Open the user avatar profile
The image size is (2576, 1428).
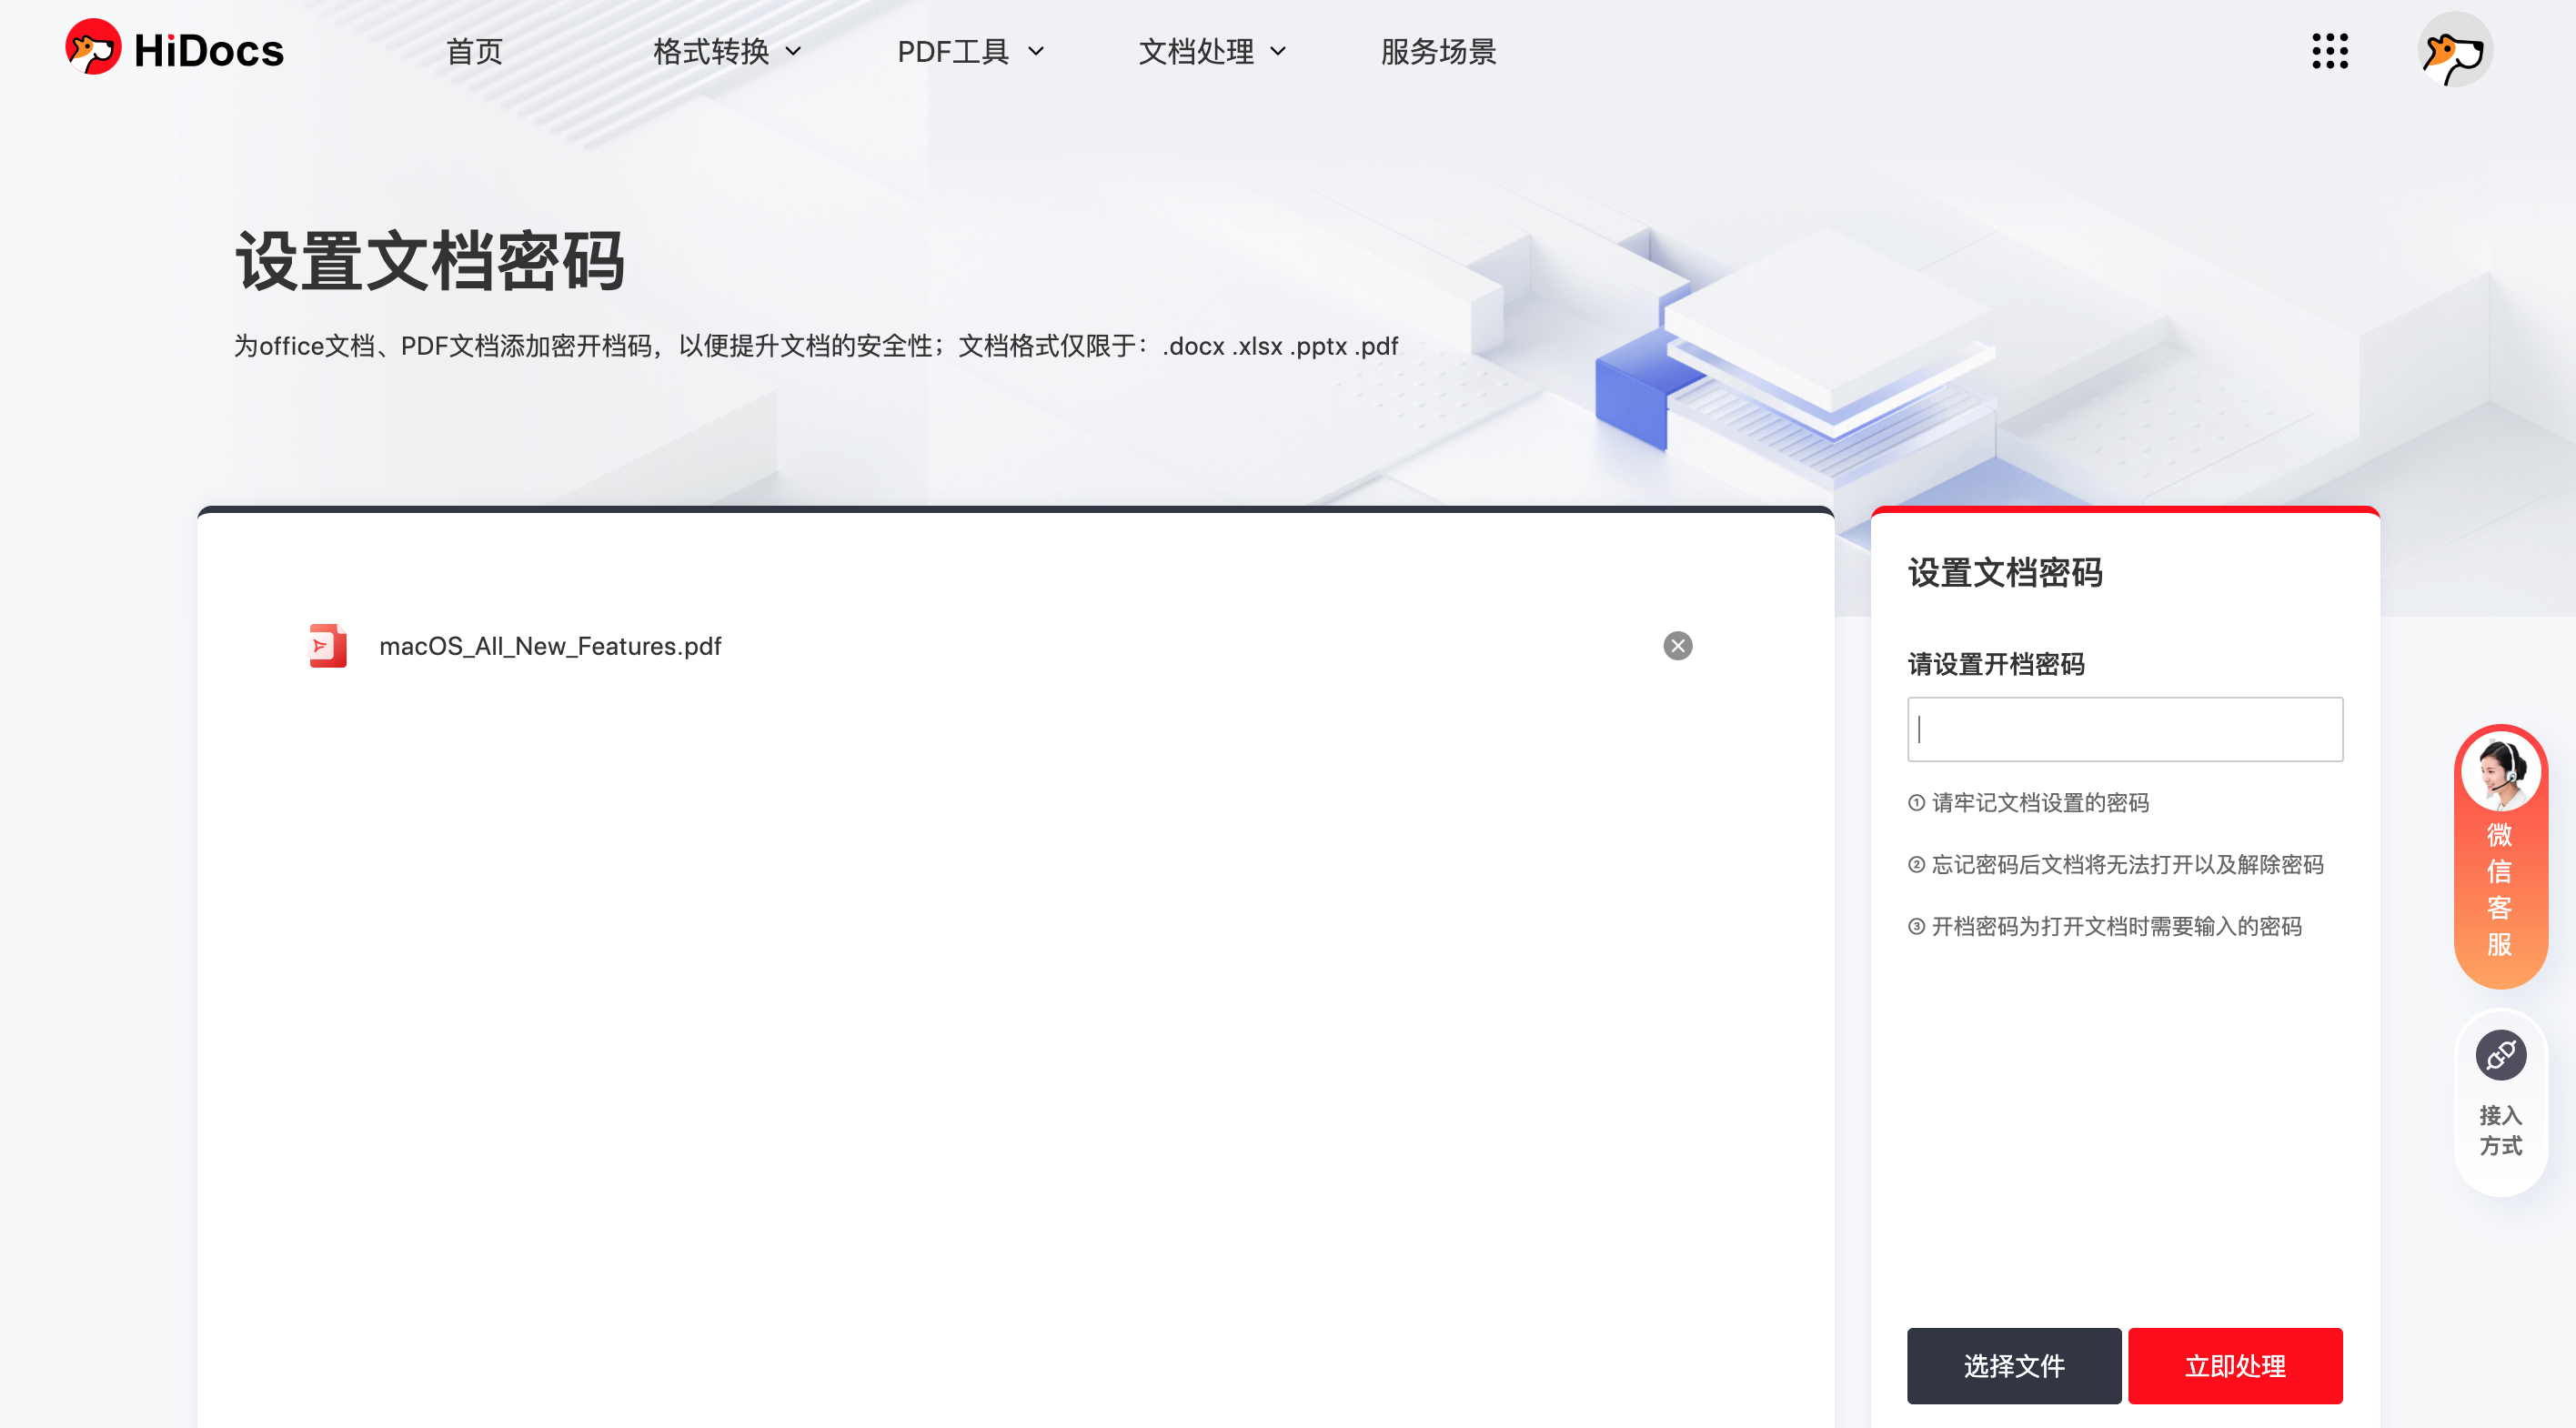[2455, 50]
